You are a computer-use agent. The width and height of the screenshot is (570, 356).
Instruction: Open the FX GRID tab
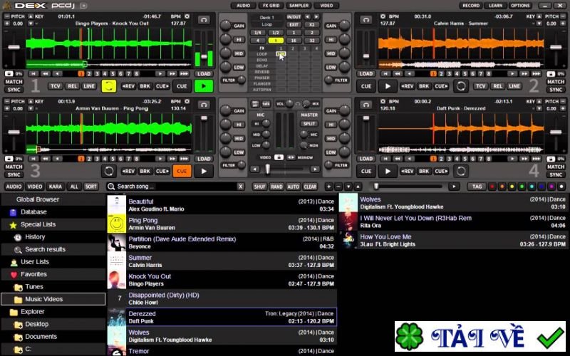[x=271, y=6]
